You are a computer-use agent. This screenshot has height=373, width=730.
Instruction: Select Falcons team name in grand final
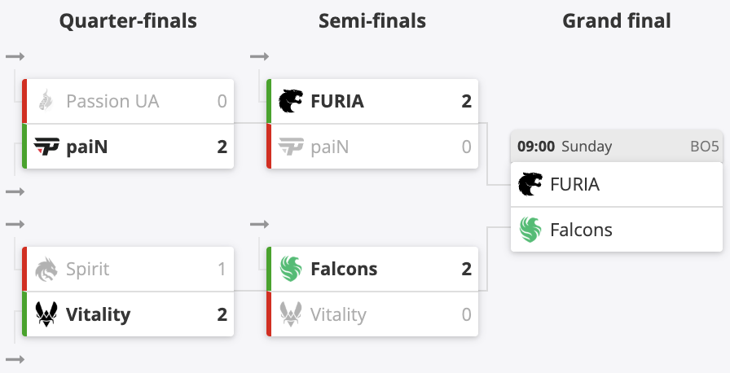click(x=581, y=230)
